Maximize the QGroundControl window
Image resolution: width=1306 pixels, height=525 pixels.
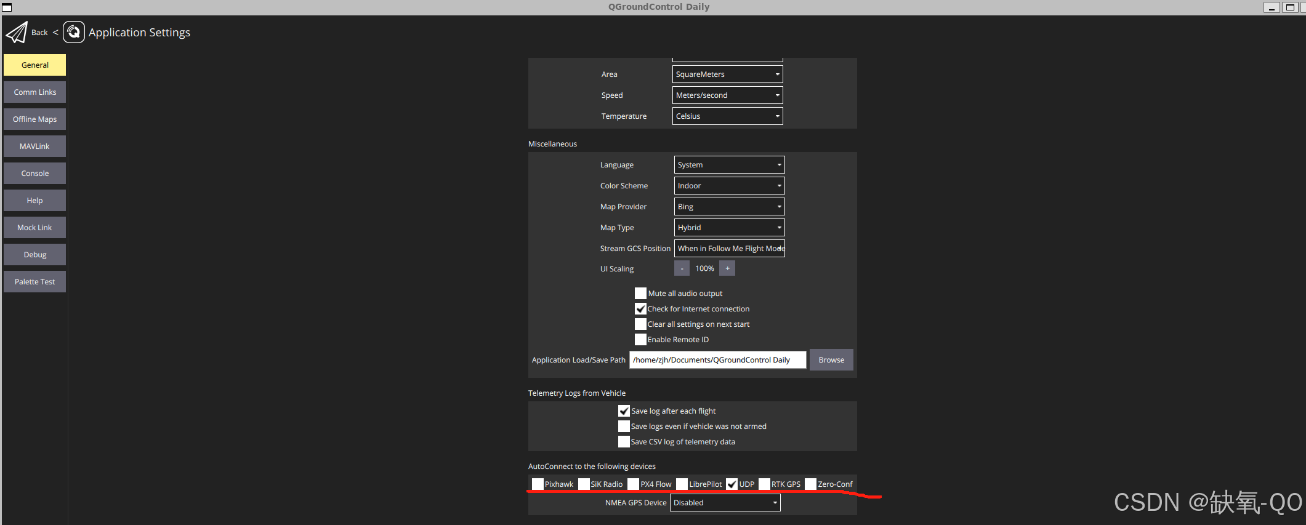point(1290,7)
